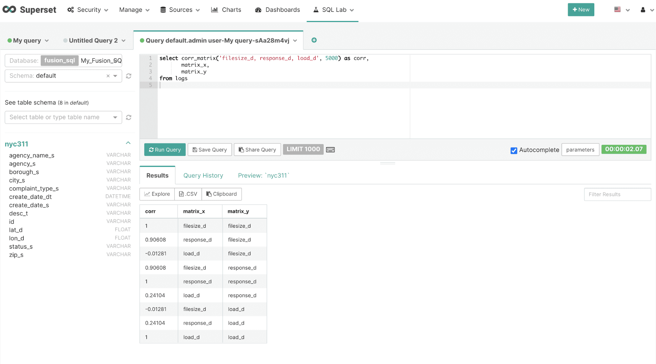The width and height of the screenshot is (656, 364).
Task: Click the LIMIT 1000 button
Action: 303,149
